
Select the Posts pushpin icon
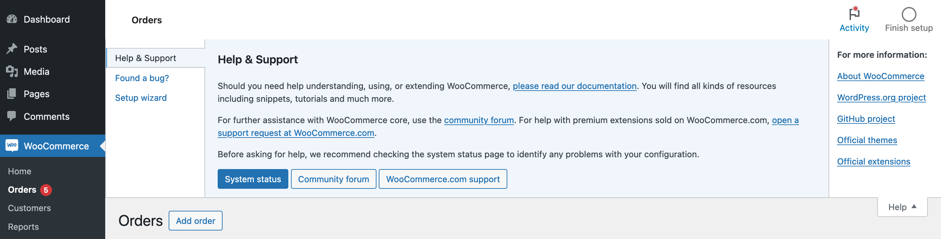pos(12,49)
